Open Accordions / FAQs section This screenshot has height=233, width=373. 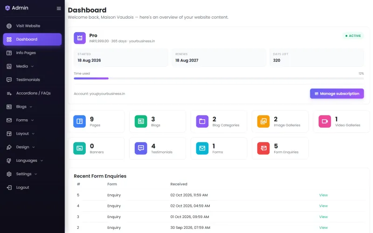click(x=32, y=93)
